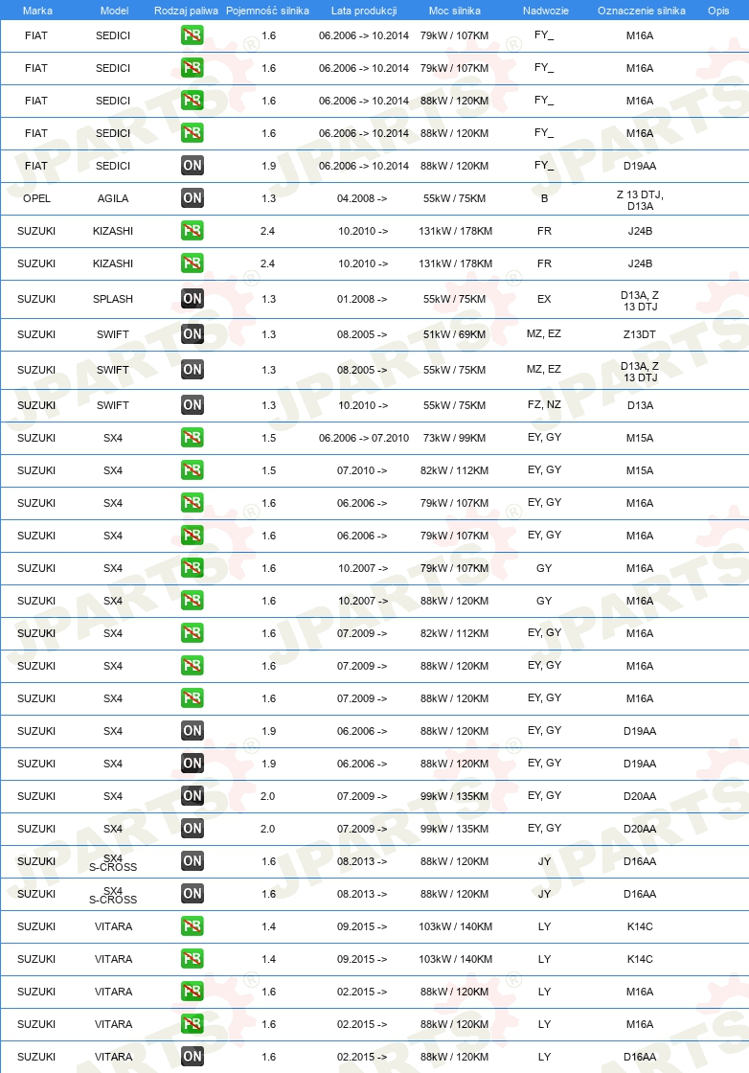This screenshot has height=1073, width=749.
Task: Click the EX body code cell
Action: click(544, 299)
